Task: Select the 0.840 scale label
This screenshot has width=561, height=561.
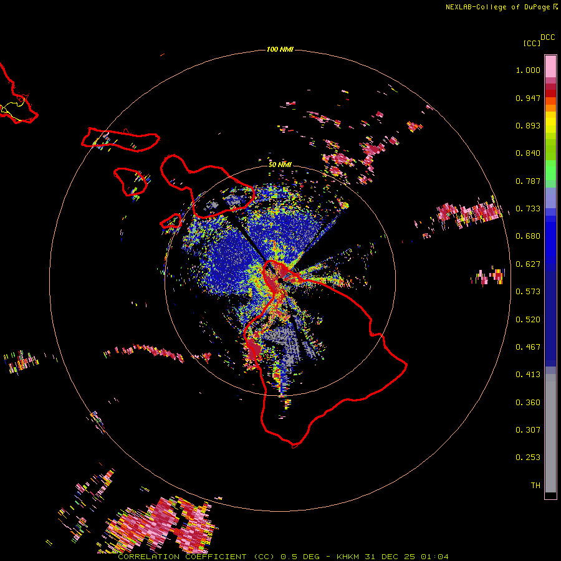Action: coord(528,153)
